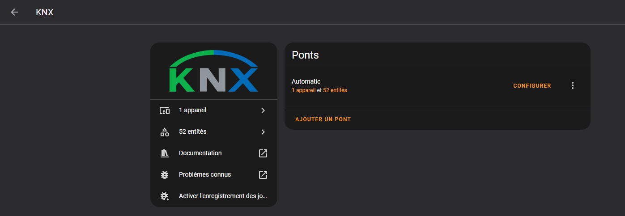
Task: Select 'Activer l'enregistrement des jo...' entry
Action: (x=214, y=196)
